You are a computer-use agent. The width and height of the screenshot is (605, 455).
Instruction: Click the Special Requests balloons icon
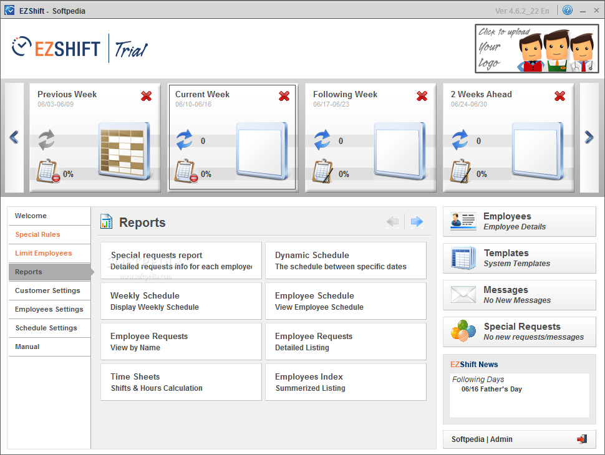click(x=463, y=331)
